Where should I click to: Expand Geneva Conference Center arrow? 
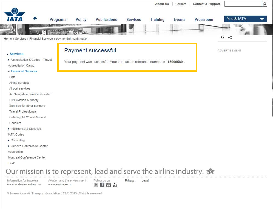coord(8,146)
